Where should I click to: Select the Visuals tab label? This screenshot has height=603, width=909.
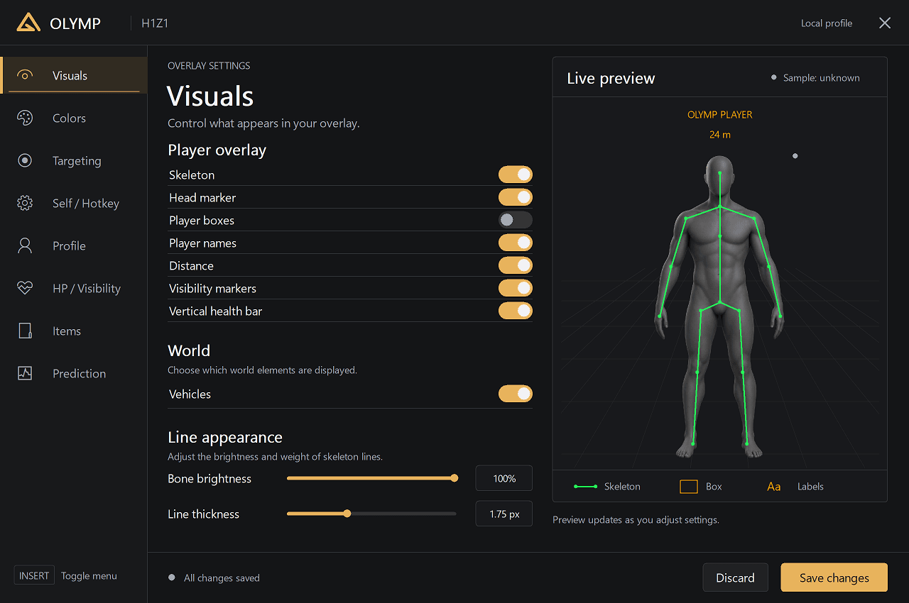[x=70, y=75]
